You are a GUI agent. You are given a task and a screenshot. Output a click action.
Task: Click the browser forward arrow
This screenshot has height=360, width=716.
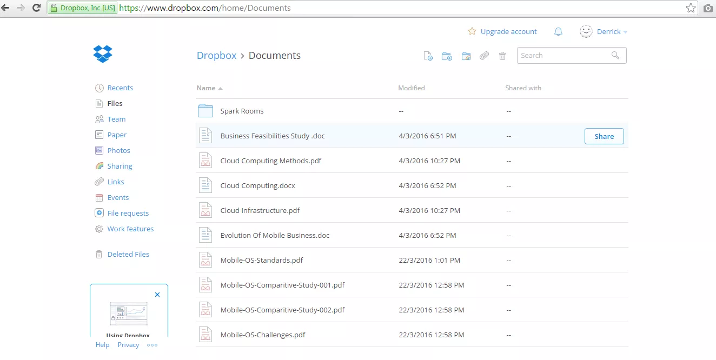point(21,8)
